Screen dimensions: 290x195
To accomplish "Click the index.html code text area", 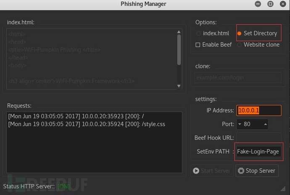I will coord(92,59).
